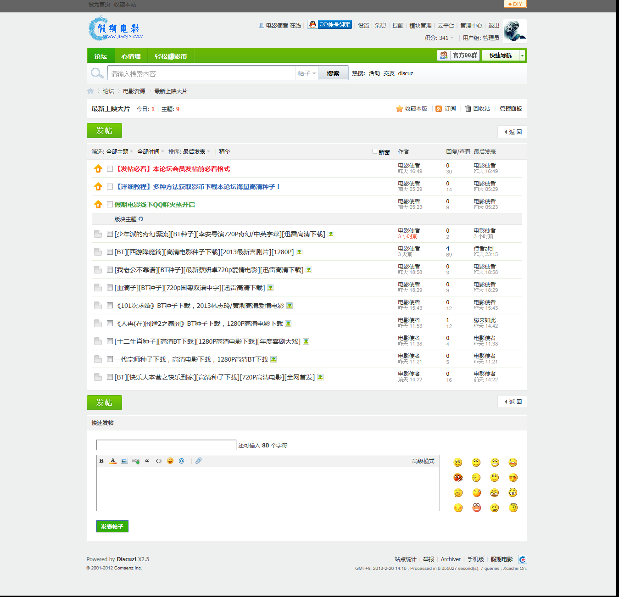
Task: Switch to the 心情墙 navigation tab
Action: [131, 56]
